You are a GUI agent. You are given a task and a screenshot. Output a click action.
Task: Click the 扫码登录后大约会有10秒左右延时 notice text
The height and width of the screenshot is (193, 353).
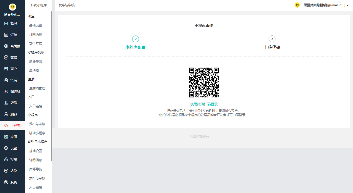coord(203,111)
